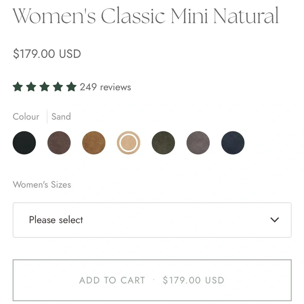Screen dimensions: 304x304
Task: Choose the grey colour swatch
Action: [198, 143]
